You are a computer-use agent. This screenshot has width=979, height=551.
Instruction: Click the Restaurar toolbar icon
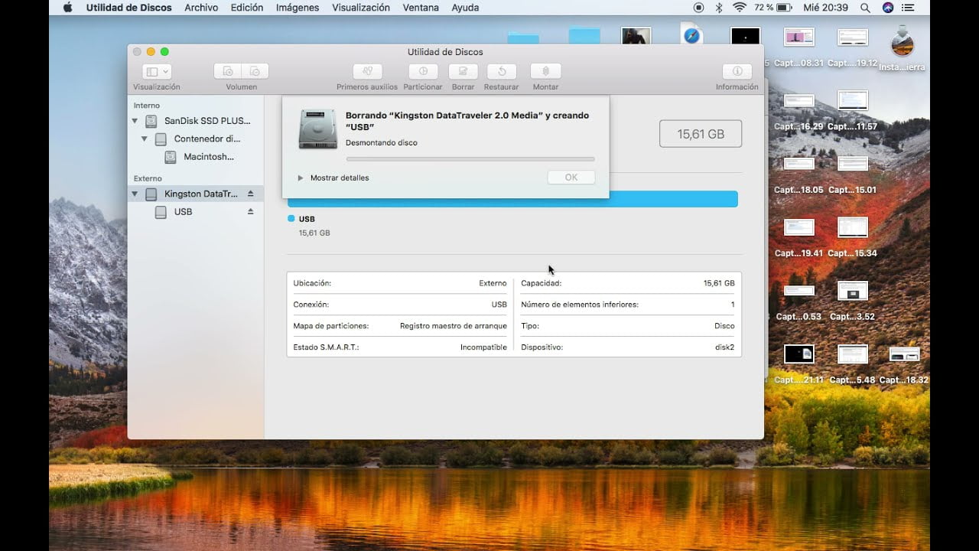(x=502, y=71)
